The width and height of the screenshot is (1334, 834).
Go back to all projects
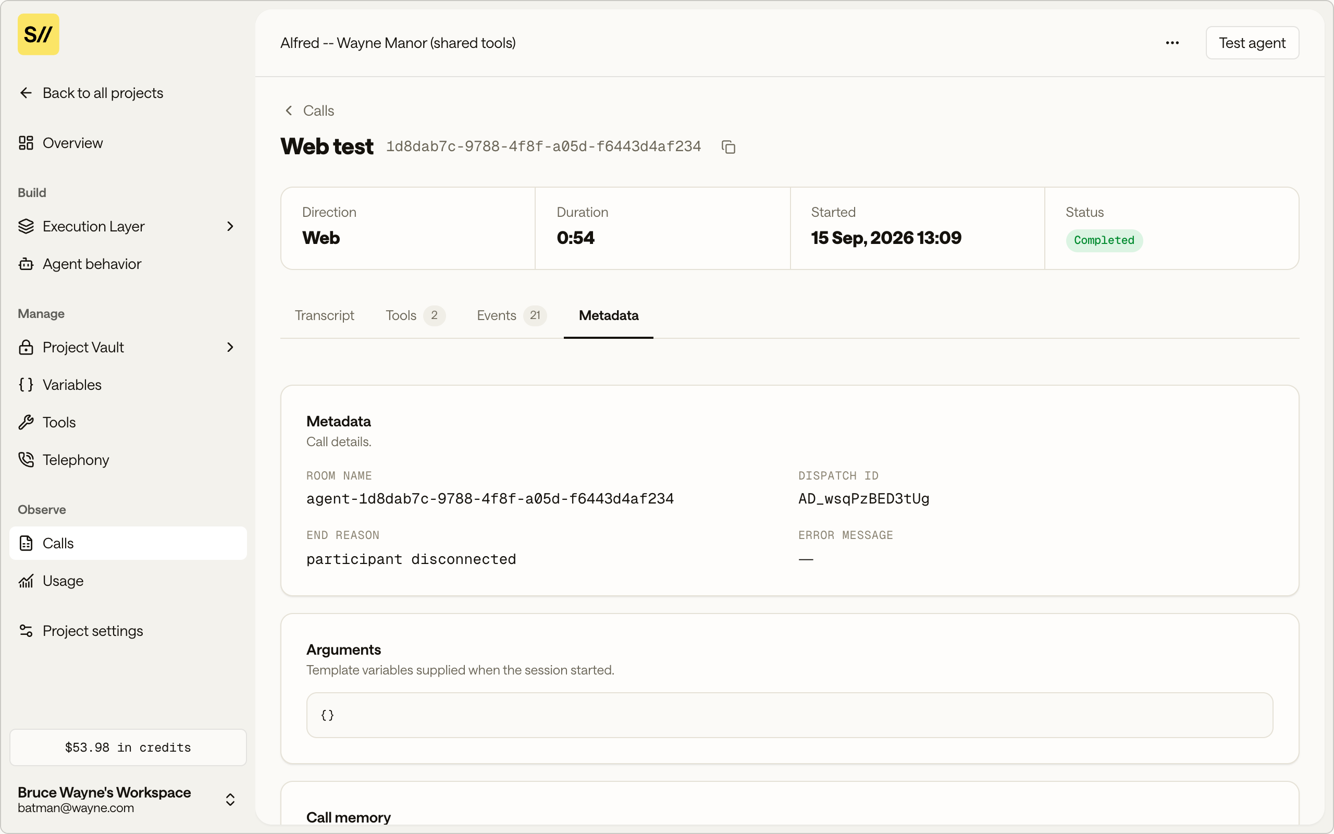tap(103, 93)
